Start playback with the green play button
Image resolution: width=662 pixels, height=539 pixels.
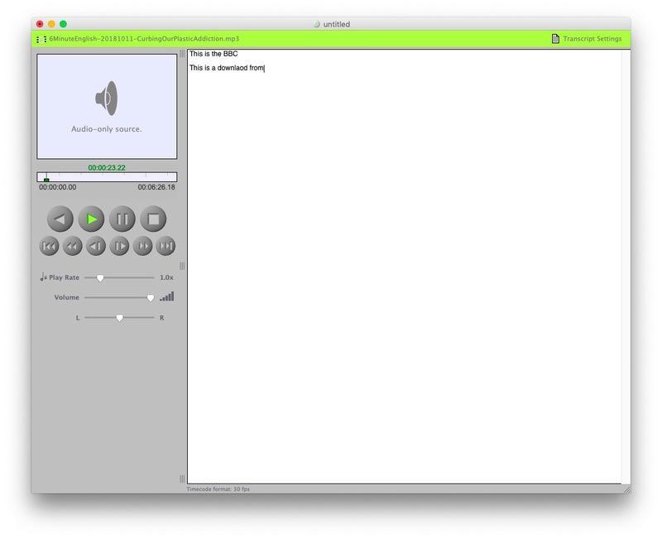pyautogui.click(x=91, y=219)
